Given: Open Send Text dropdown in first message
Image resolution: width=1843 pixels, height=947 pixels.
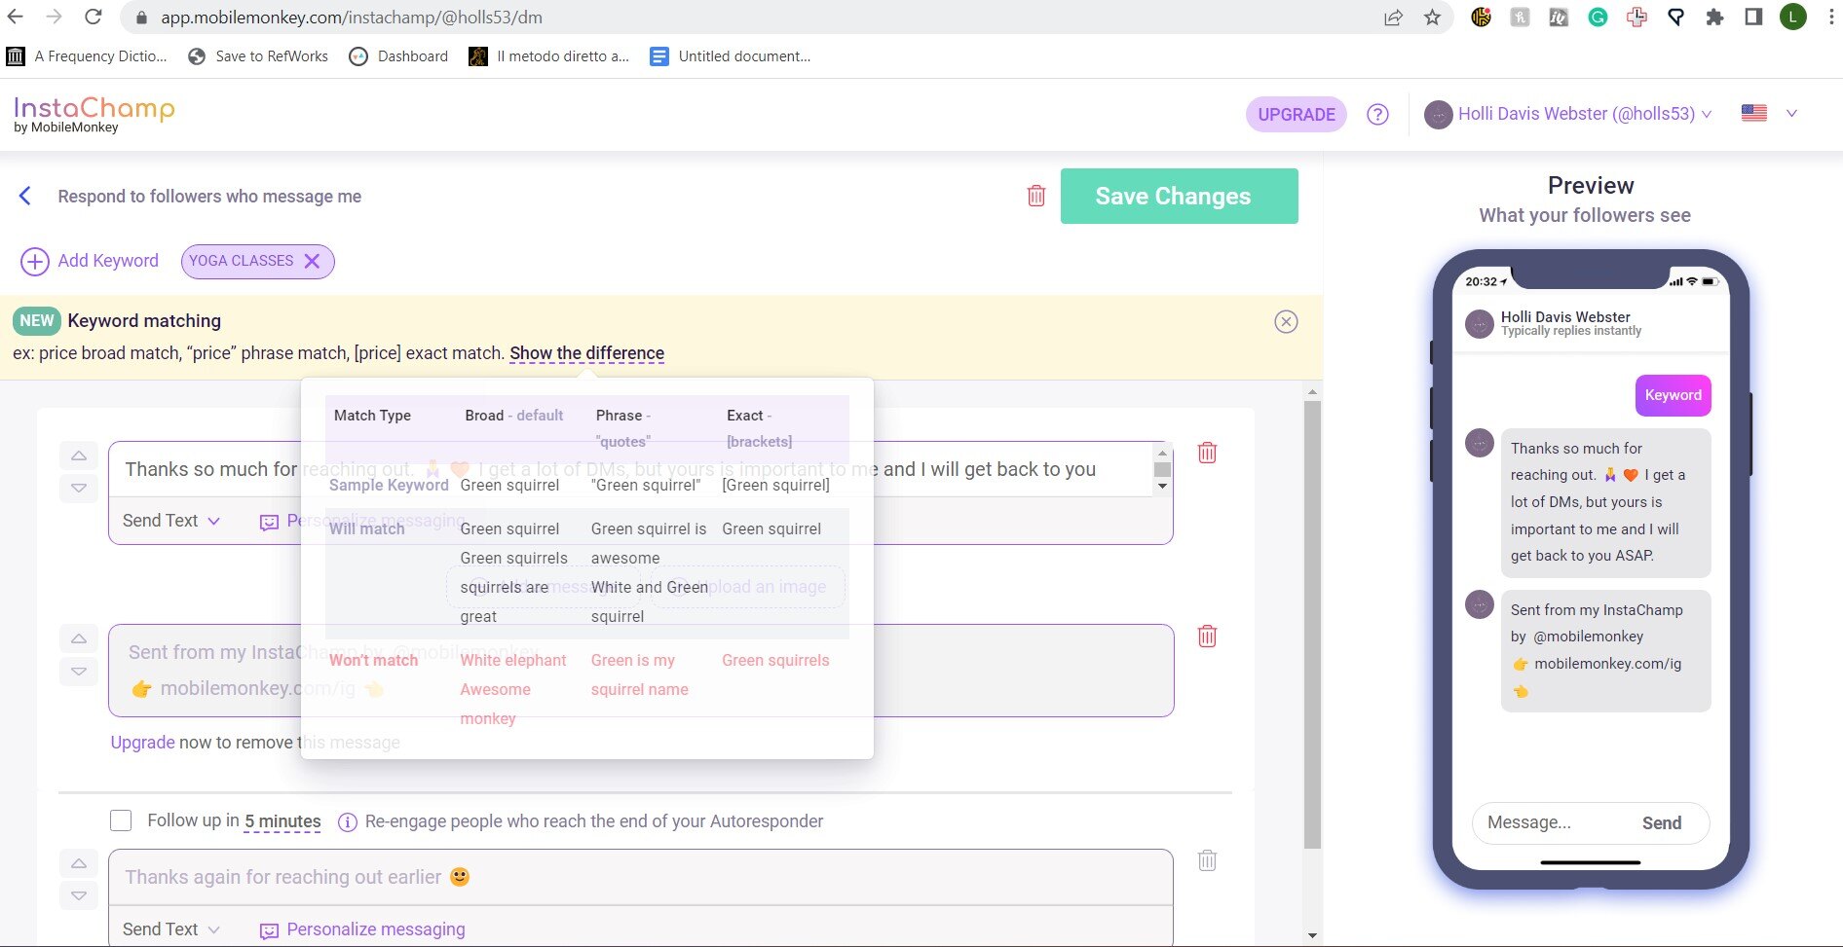Looking at the screenshot, I should (x=171, y=521).
